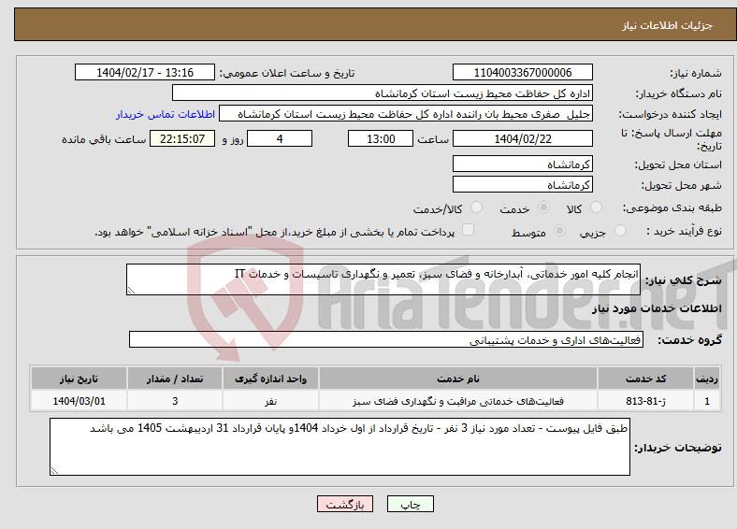
Task: Click the need date cell 1404/03/01
Action: pyautogui.click(x=79, y=401)
